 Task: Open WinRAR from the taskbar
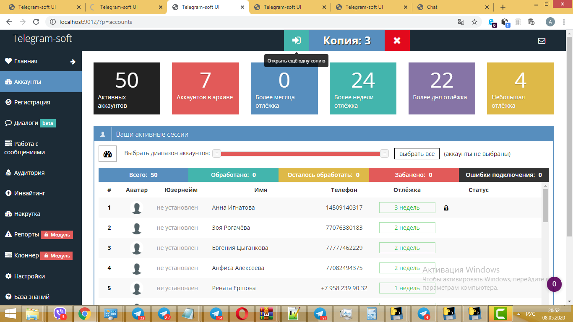(266, 314)
